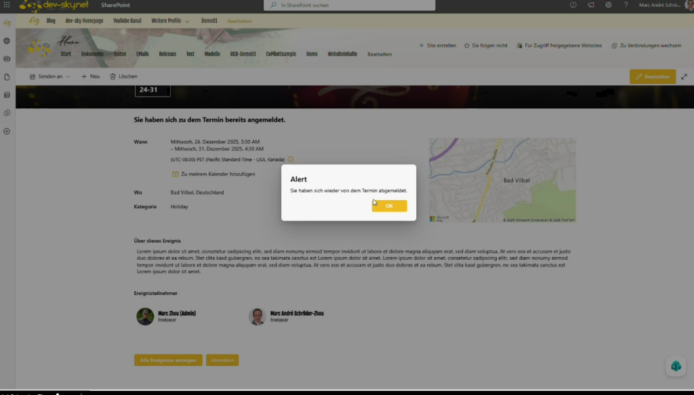The height and width of the screenshot is (395, 694).
Task: Click the file icon in left app bar
Action: 7,77
